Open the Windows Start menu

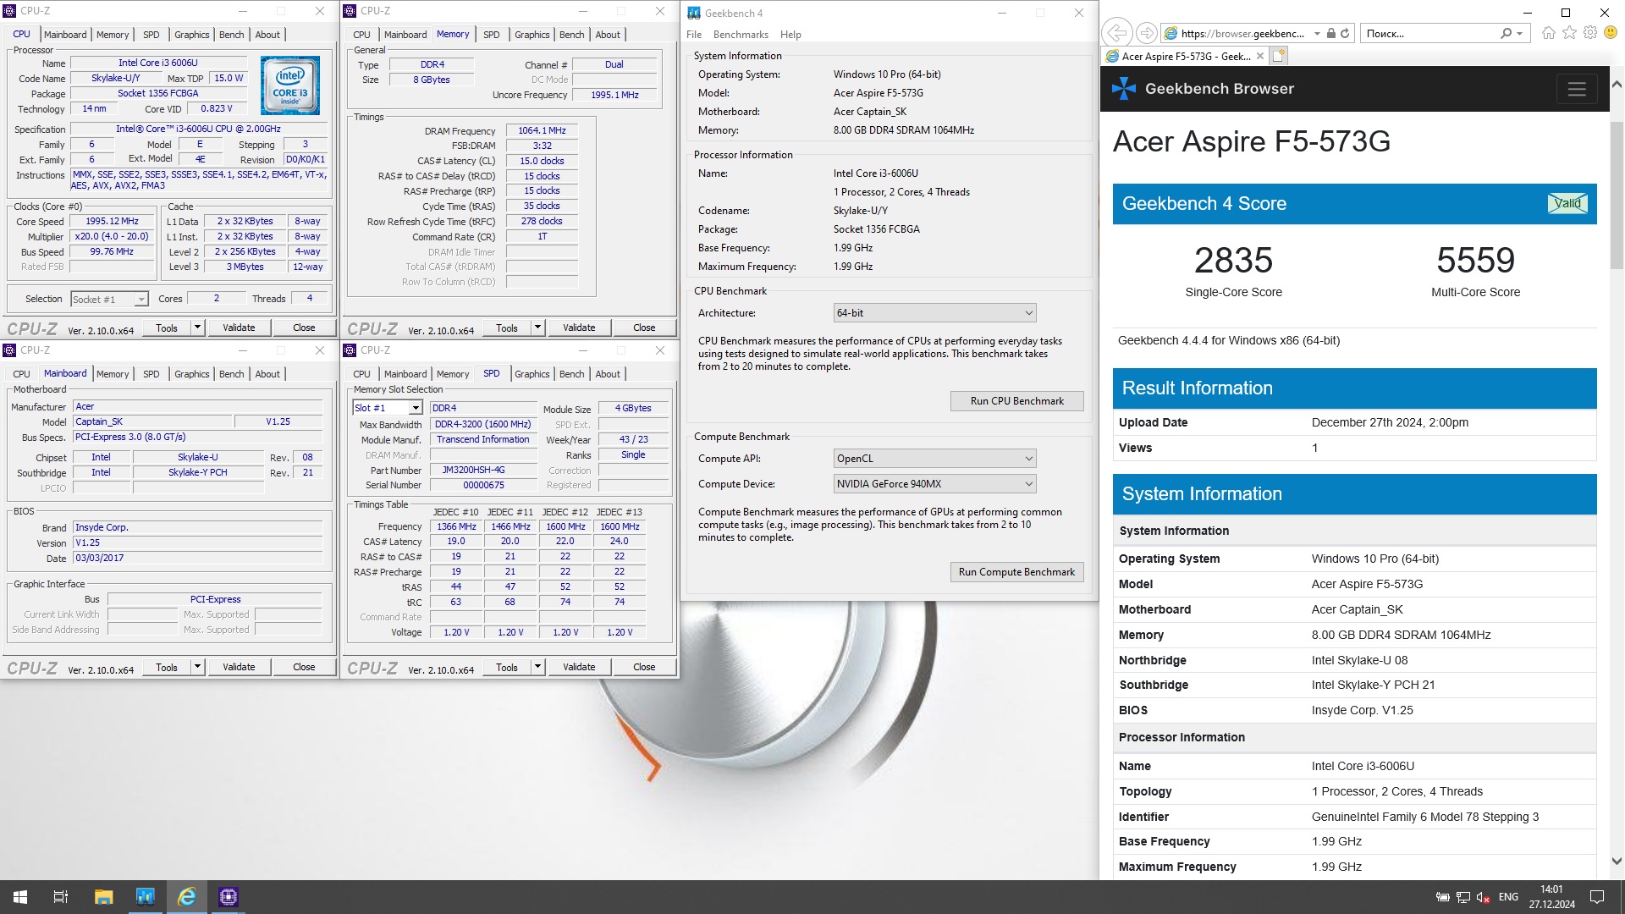click(x=20, y=897)
